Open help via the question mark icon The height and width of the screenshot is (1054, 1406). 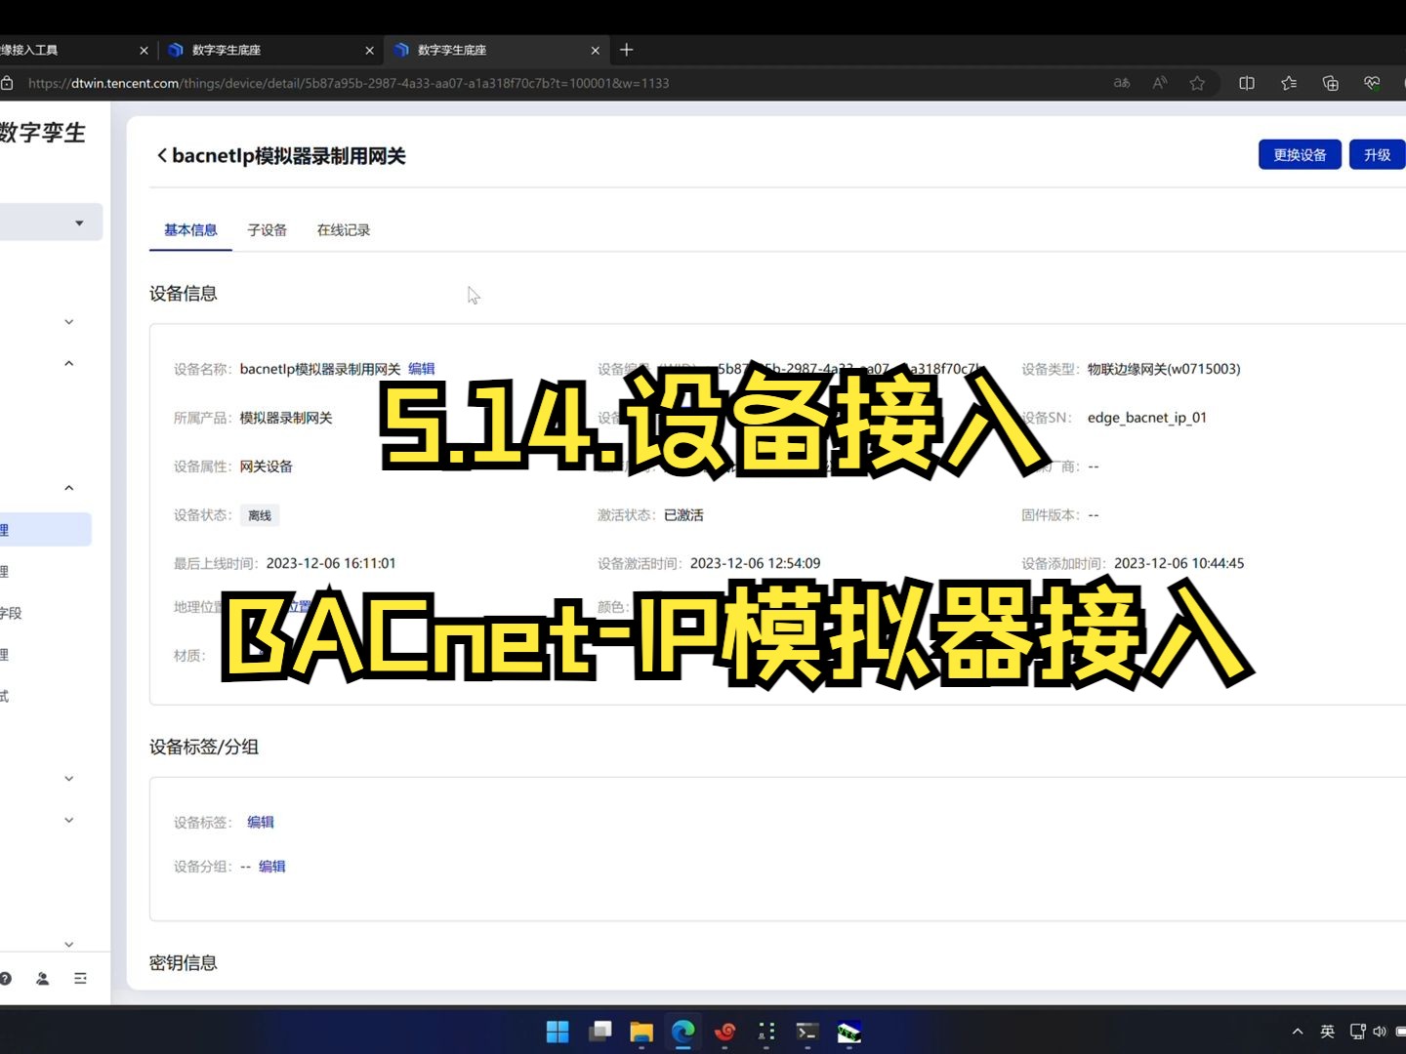pos(7,978)
